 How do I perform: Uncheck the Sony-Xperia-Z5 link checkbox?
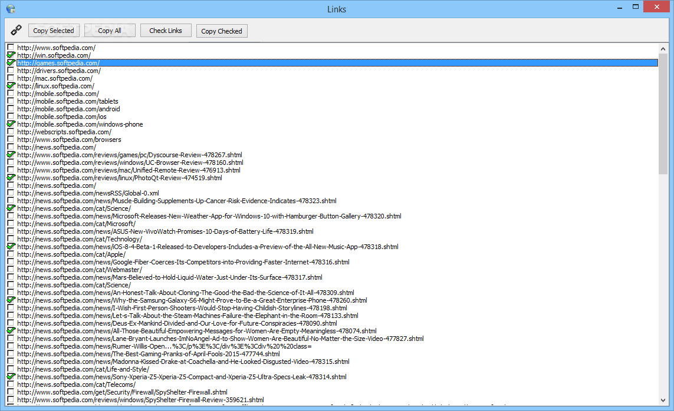10,377
